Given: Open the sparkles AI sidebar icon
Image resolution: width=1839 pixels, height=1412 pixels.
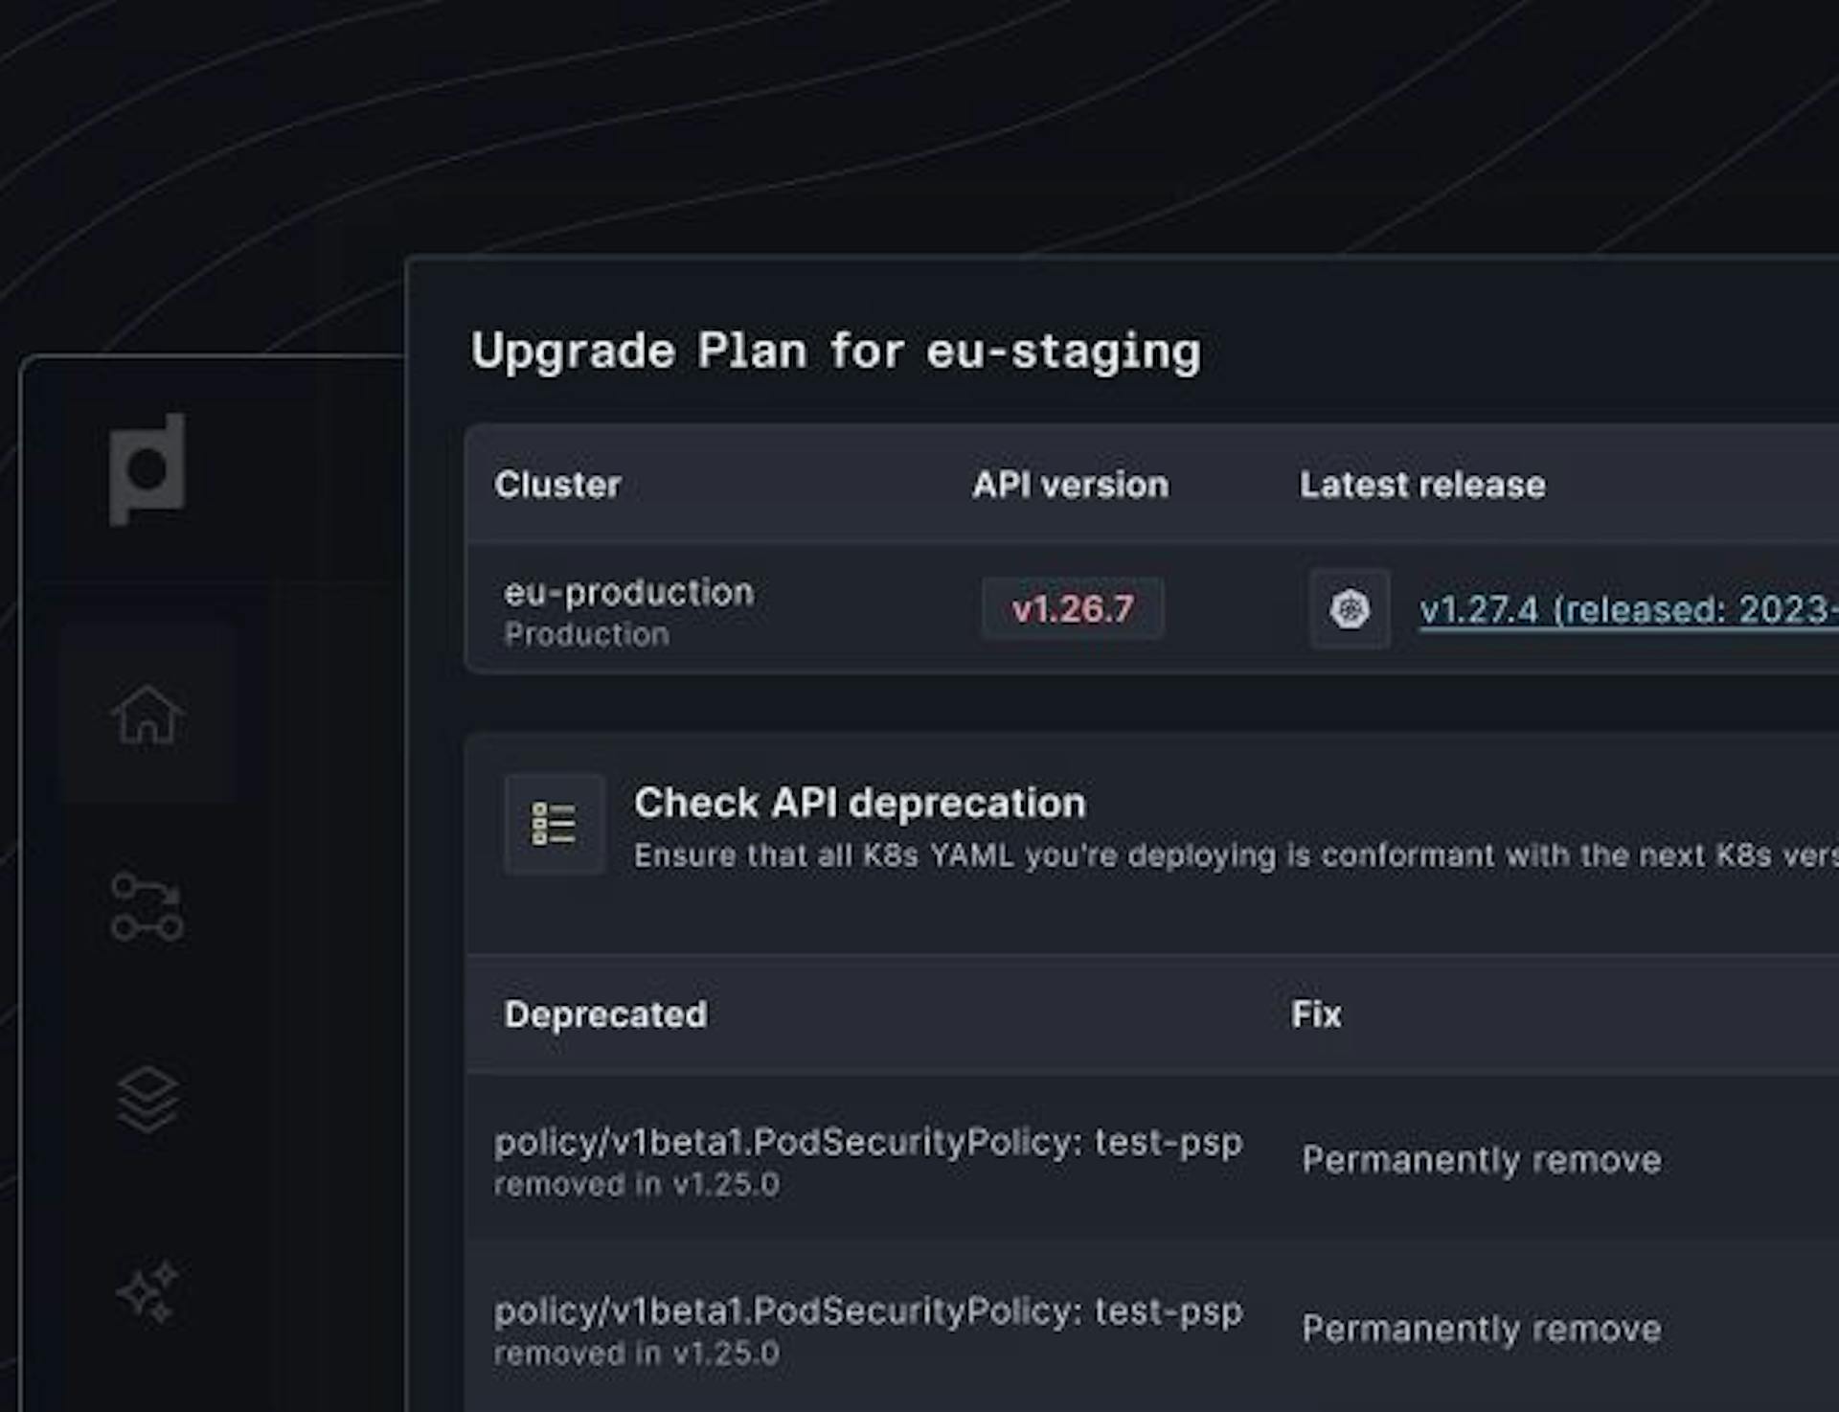Looking at the screenshot, I should click(x=147, y=1291).
